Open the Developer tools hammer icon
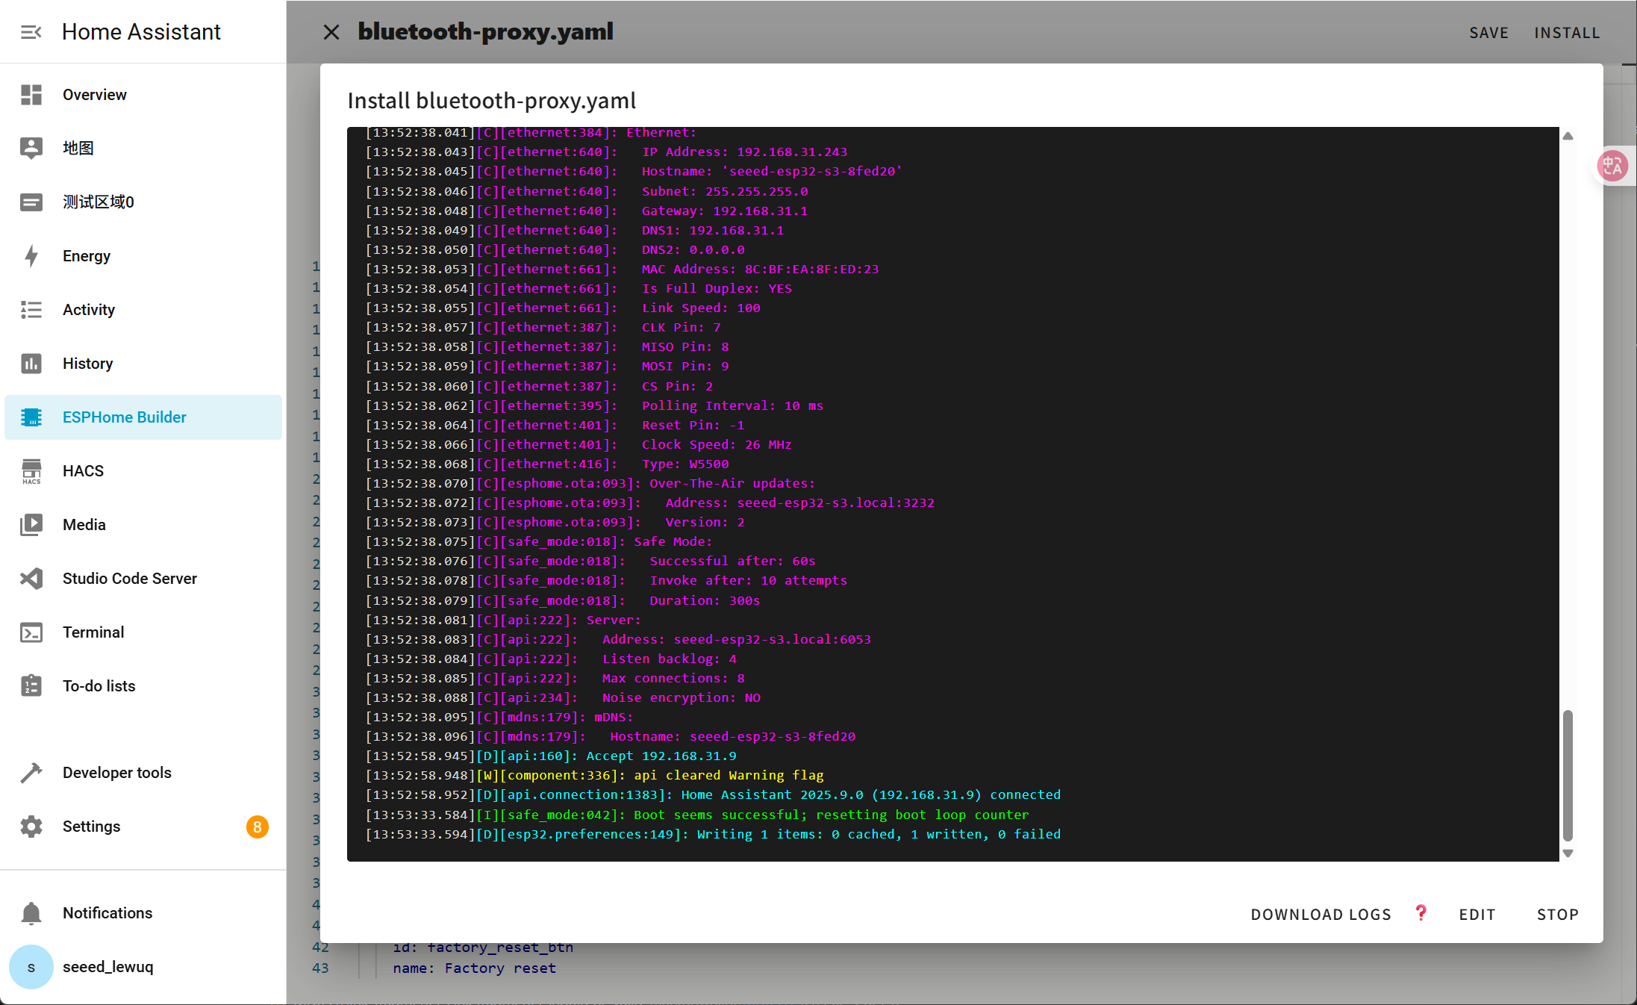Viewport: 1637px width, 1005px height. (x=31, y=773)
